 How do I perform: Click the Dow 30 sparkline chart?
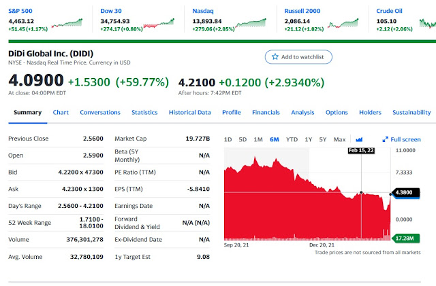(x=159, y=24)
